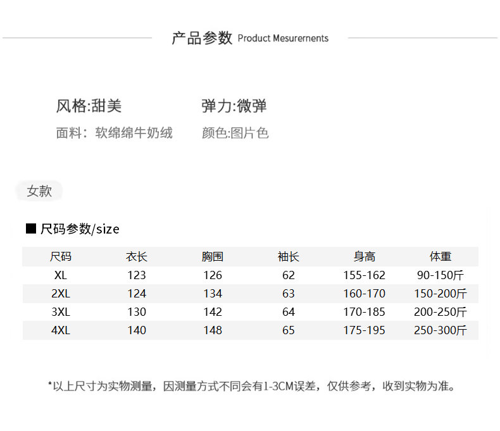This screenshot has width=500, height=431.
Task: Click the 3XL size cell
Action: [x=61, y=312]
